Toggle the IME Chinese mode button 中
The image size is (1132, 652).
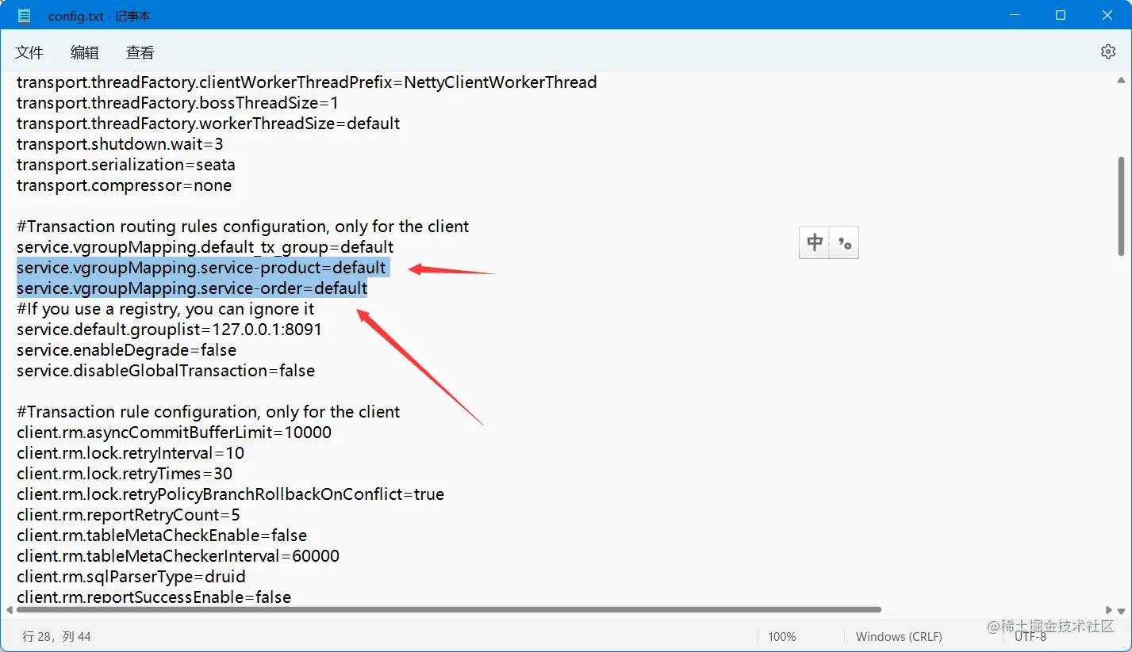pos(815,242)
